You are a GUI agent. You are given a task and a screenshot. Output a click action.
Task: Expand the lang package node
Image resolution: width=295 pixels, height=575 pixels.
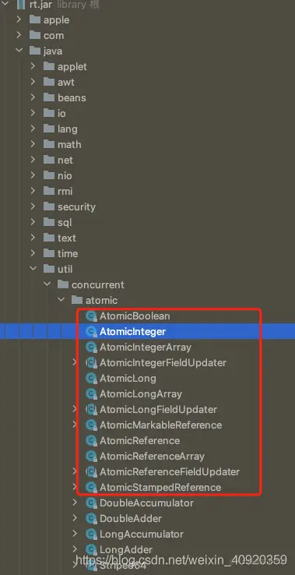point(33,129)
